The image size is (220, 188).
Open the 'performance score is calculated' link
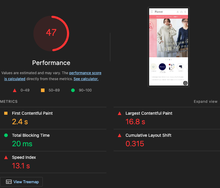85,73
